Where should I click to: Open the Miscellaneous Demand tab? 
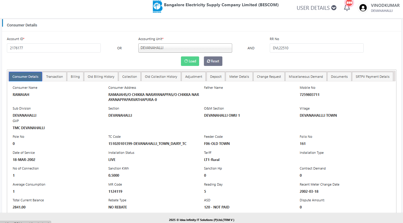point(306,77)
